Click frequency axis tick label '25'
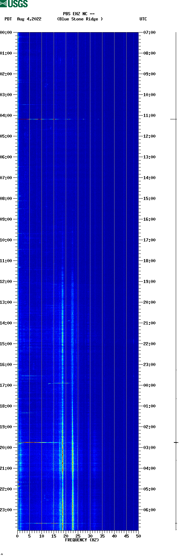The image size is (191, 558). [x=78, y=536]
